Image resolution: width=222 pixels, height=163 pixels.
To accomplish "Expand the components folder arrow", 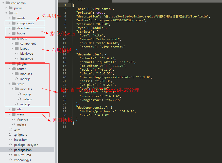I will [9, 23].
